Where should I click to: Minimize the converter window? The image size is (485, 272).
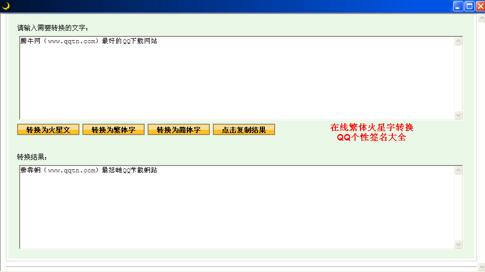coord(458,6)
